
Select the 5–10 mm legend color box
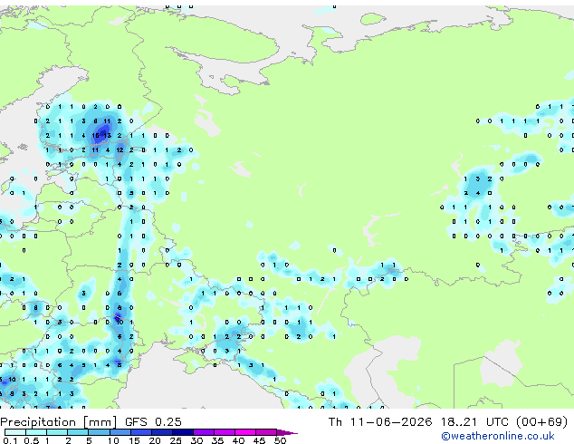(x=99, y=432)
